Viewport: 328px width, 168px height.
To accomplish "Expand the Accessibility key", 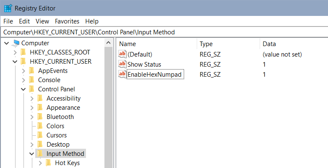I will point(32,98).
